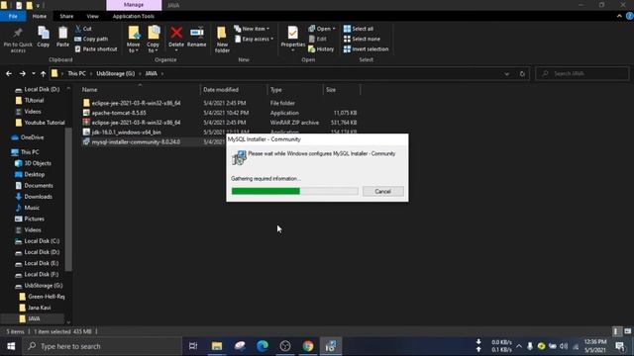Cancel the MySQL Installer dialog

[x=383, y=191]
